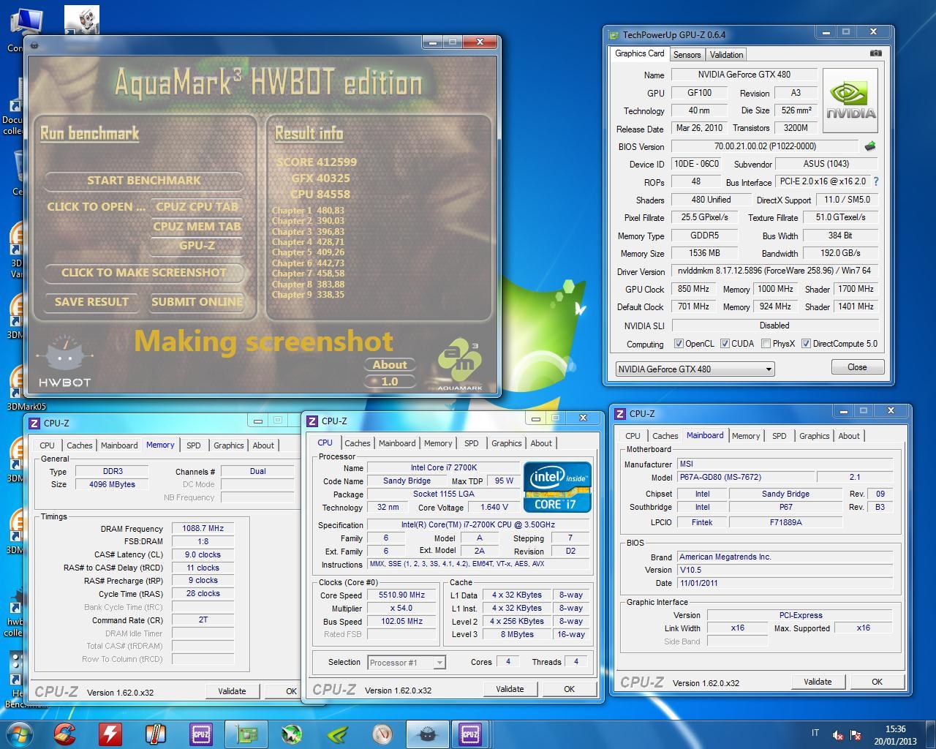Viewport: 936px width, 749px height.
Task: Click the GPU-Z screenshot camera icon
Action: click(x=875, y=53)
